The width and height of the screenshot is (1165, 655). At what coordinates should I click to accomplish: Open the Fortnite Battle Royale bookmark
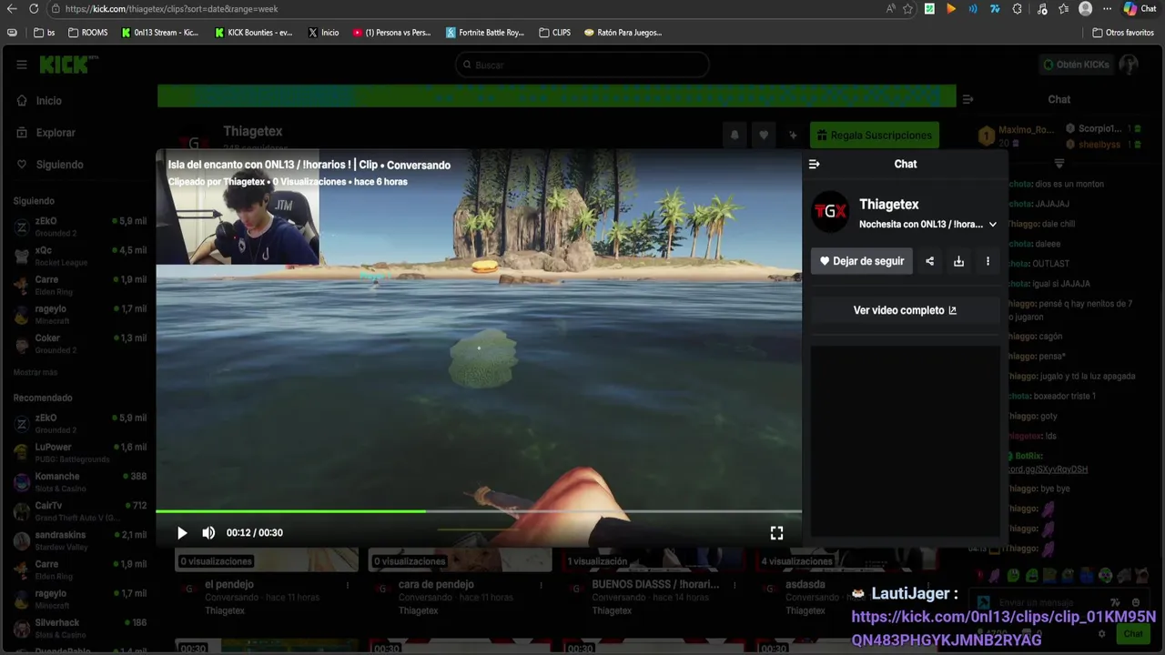click(485, 33)
